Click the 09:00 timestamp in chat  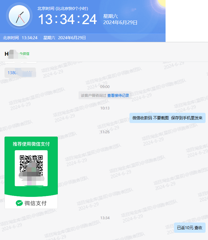[105, 87]
